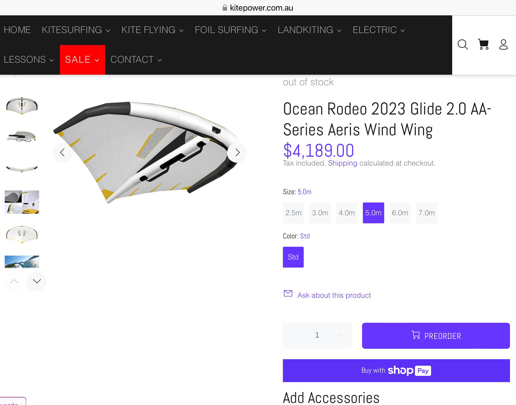This screenshot has width=516, height=405.
Task: Show previous product image arrow
Action: tap(63, 153)
